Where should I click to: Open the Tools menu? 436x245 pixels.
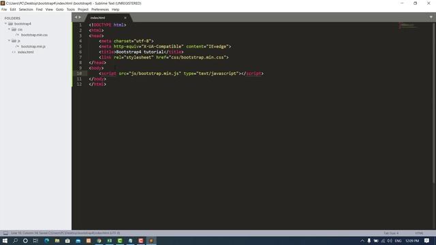[x=71, y=10]
